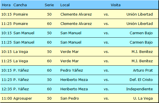This screenshot has width=159, height=103.
Task: Select the San Pedro local team
Action: [70, 98]
